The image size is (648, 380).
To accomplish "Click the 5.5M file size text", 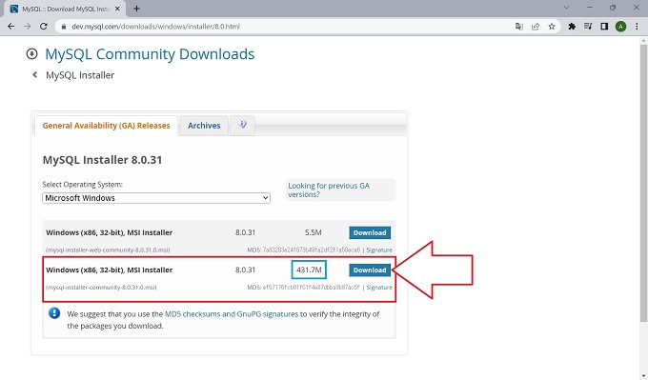I will [314, 232].
